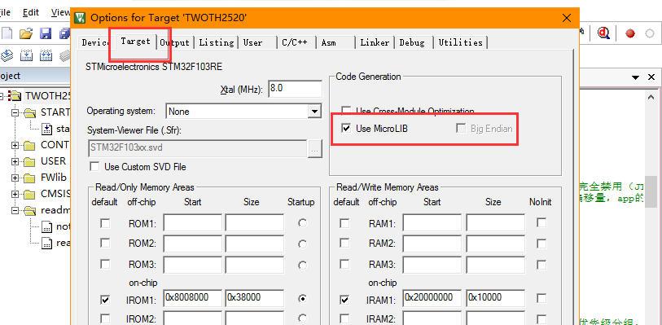The width and height of the screenshot is (662, 325).
Task: Click the Keil icon in dialog title bar
Action: coord(80,18)
